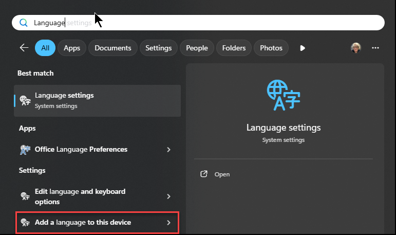Expand the Office Language Preferences chevron

tap(168, 150)
